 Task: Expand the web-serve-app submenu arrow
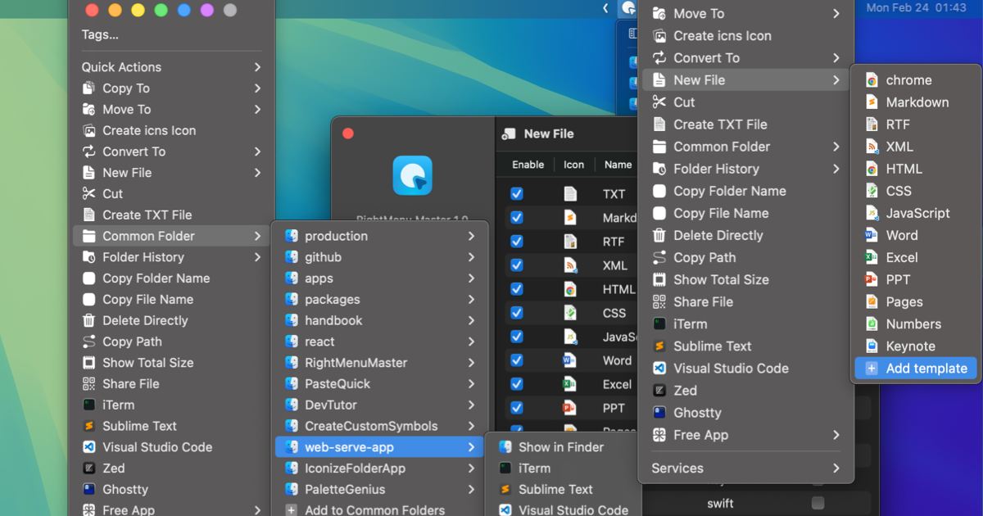click(472, 447)
